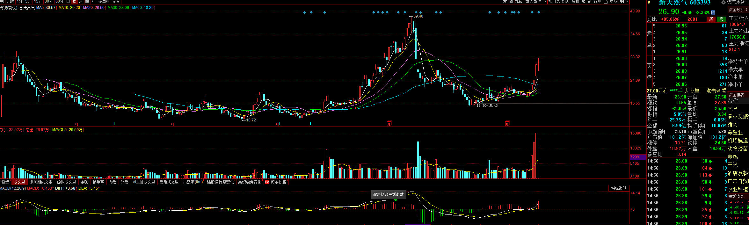This screenshot has height=225, width=749.
Task: Click the blue 陆 connect badge
Action: (713, 12)
